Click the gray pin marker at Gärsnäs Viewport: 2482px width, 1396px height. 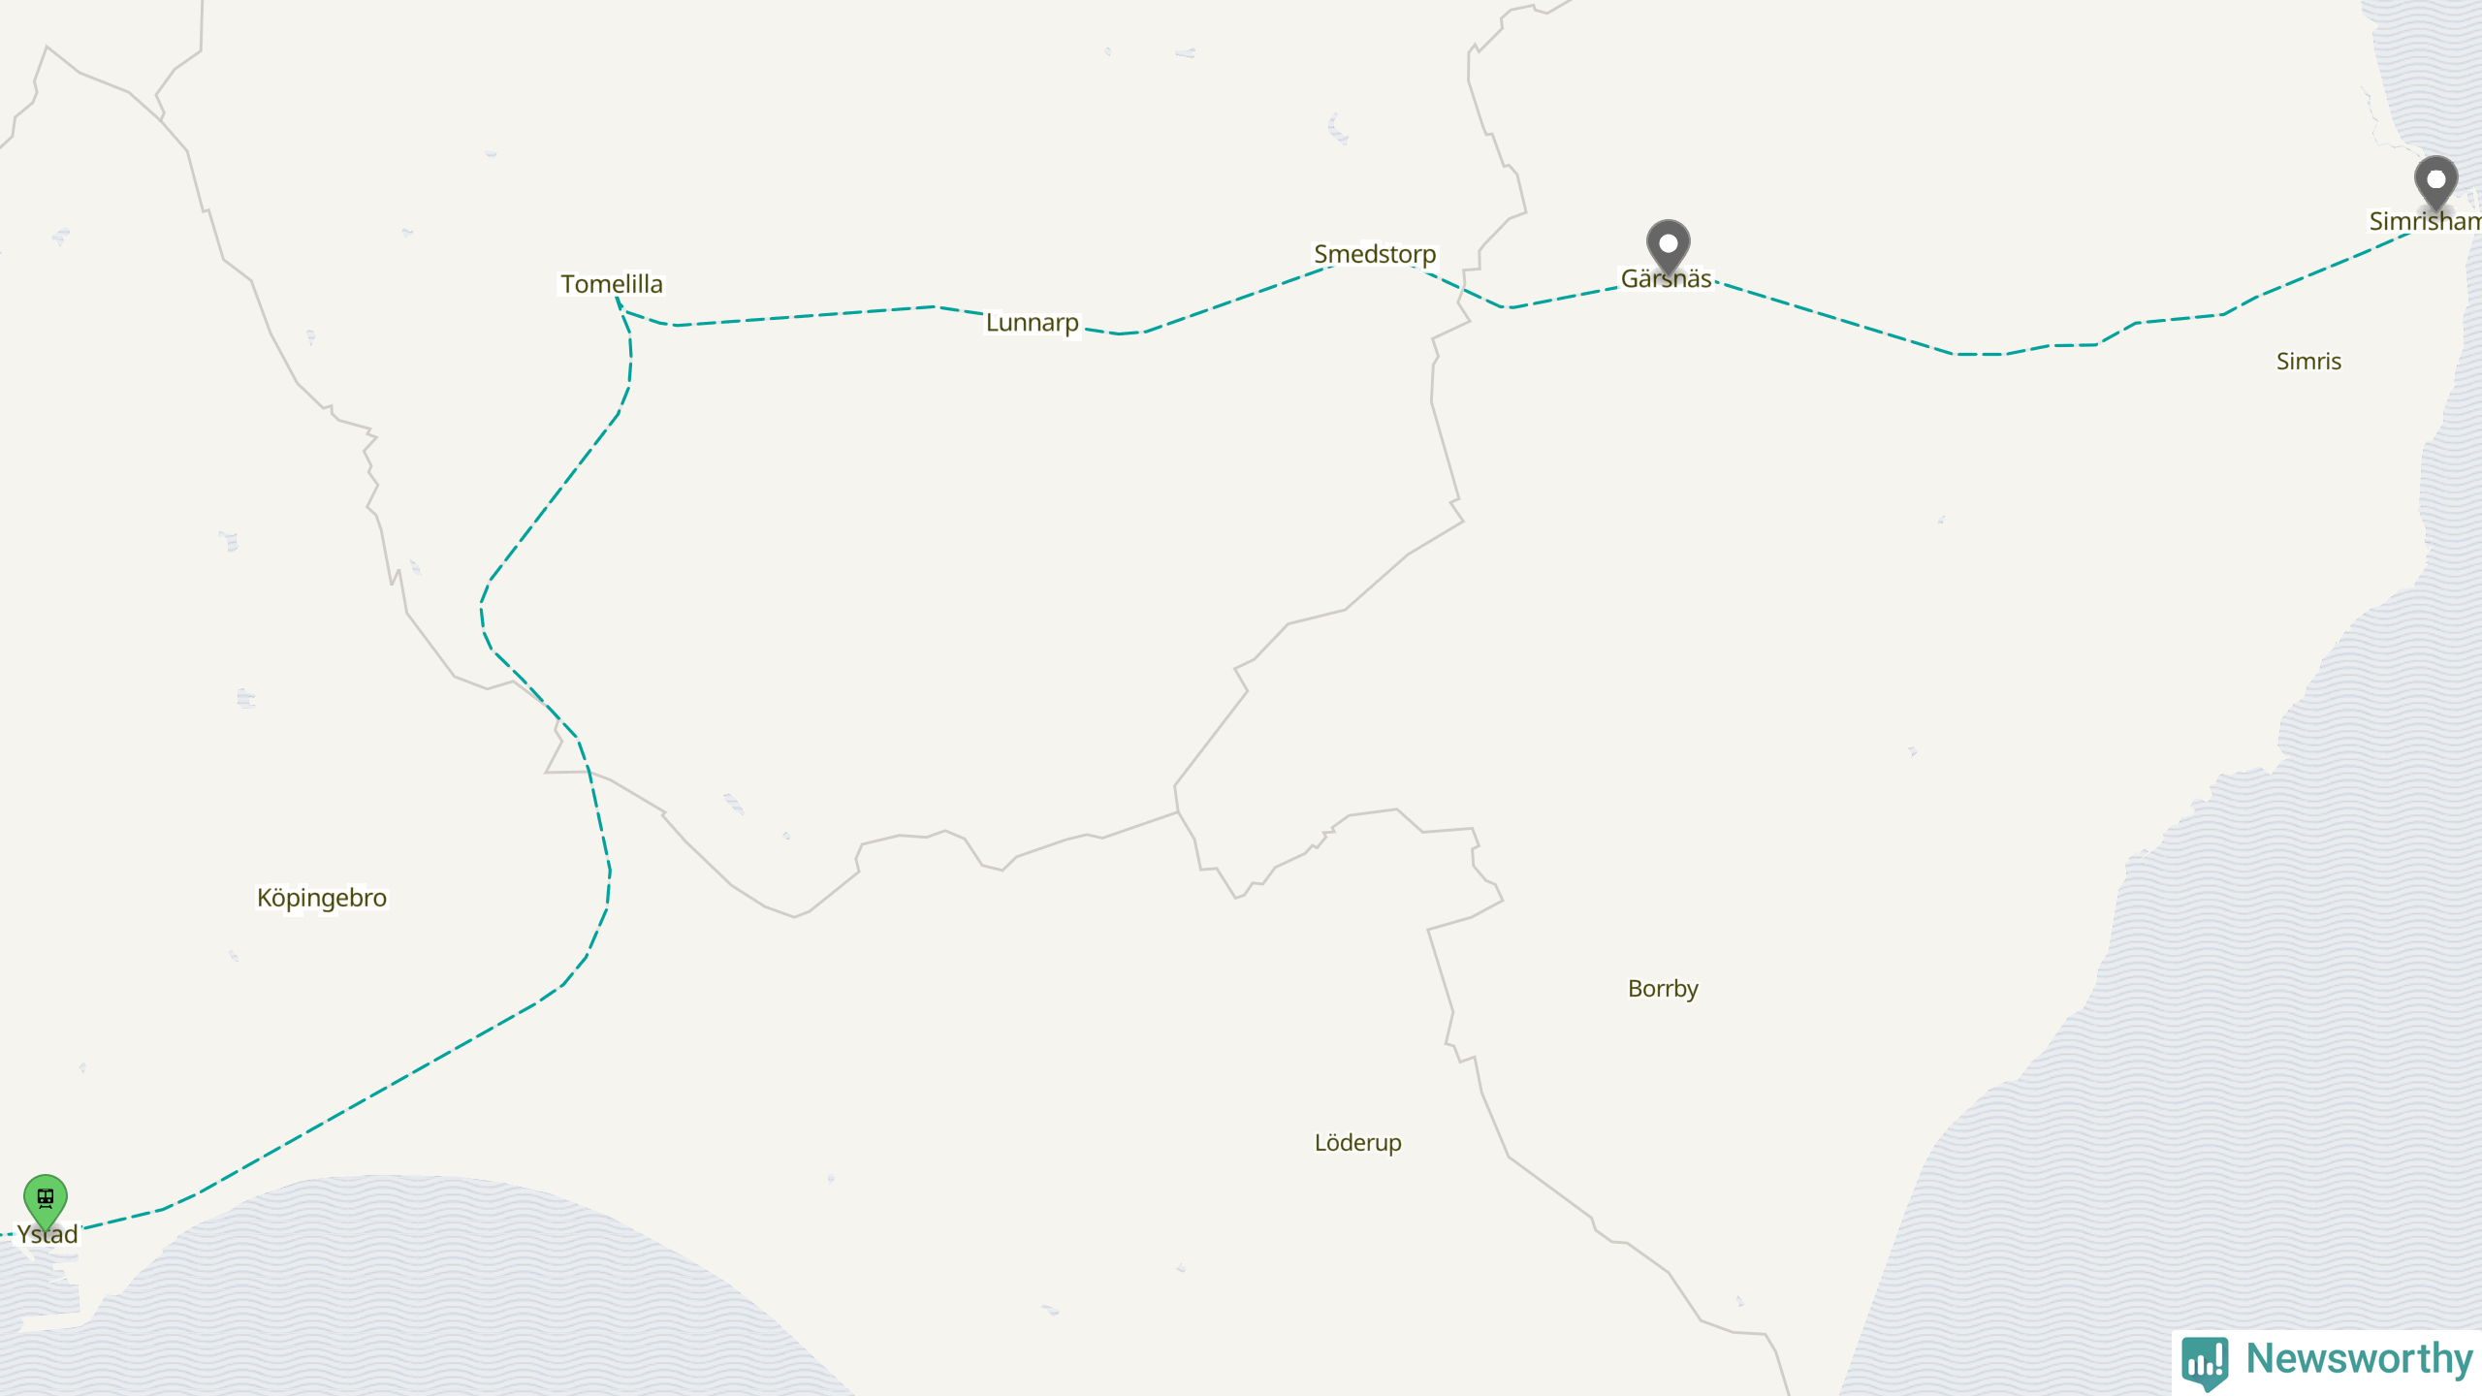tap(1668, 246)
